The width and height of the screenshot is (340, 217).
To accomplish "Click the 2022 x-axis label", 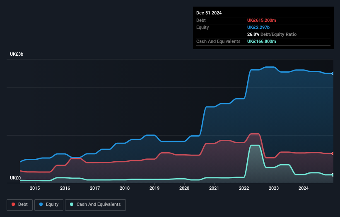I will (x=244, y=188).
